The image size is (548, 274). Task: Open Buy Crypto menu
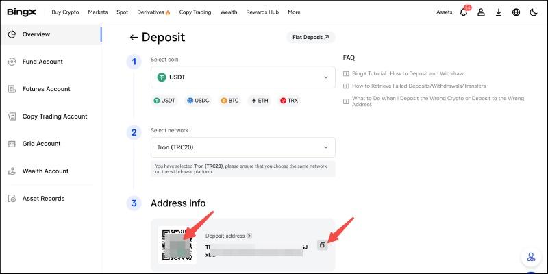pyautogui.click(x=65, y=12)
